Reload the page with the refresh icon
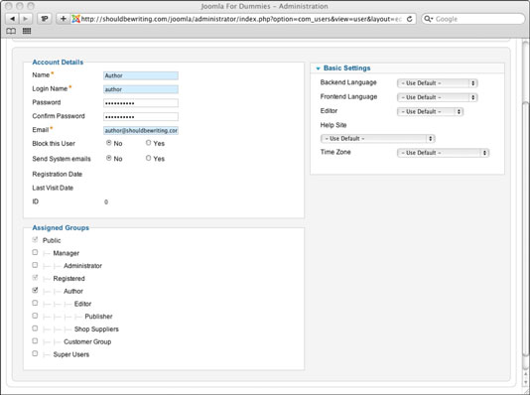Viewport: 530px width, 395px height. tap(409, 19)
